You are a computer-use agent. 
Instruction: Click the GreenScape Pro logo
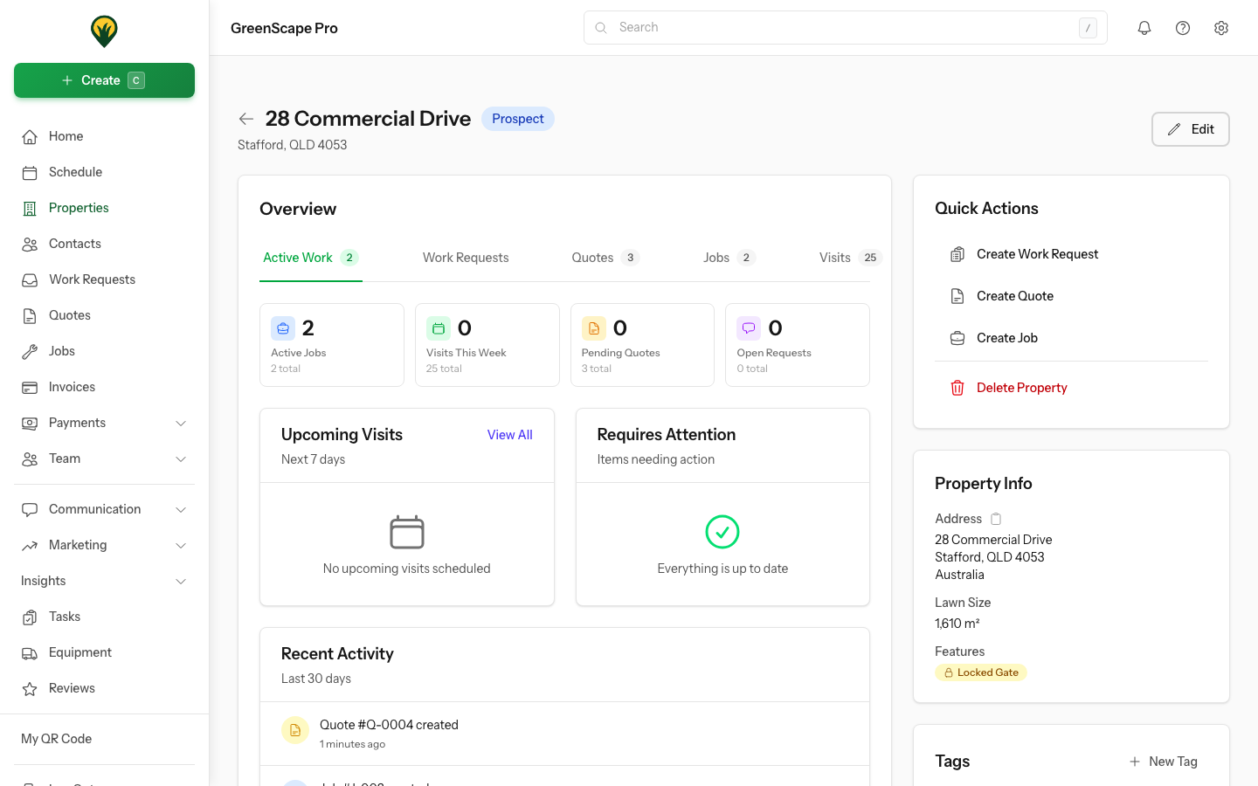(x=104, y=31)
